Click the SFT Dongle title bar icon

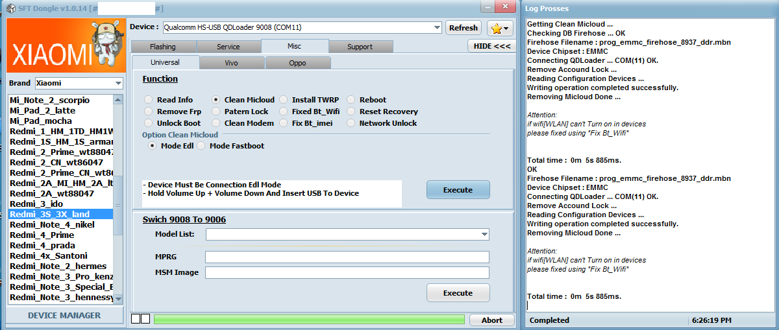(10, 8)
